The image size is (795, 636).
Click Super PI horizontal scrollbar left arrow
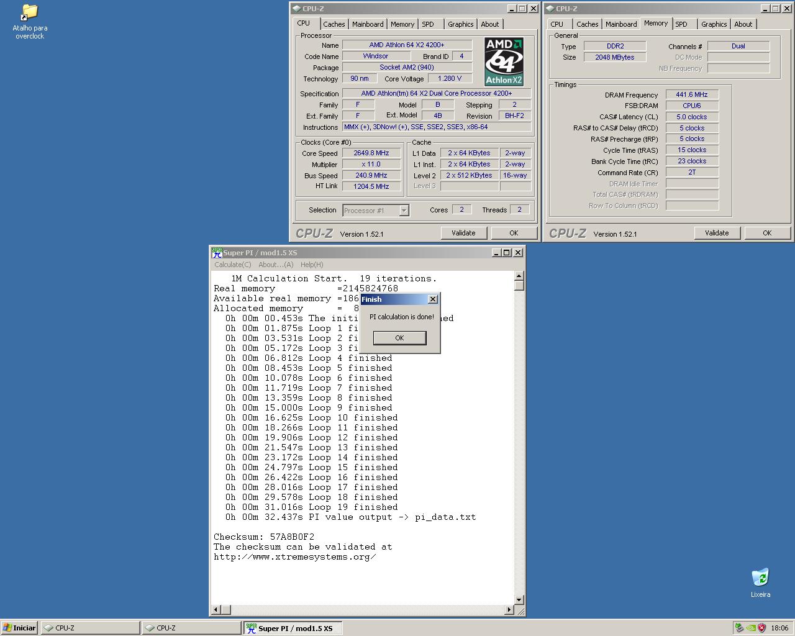216,610
